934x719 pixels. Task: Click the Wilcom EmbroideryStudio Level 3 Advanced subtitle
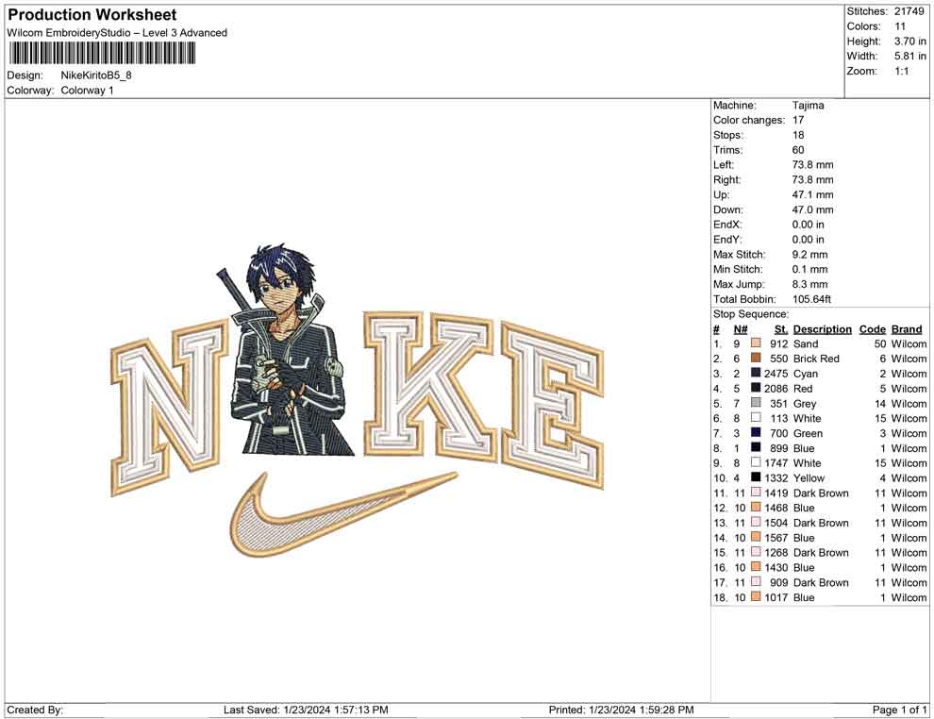pos(117,33)
